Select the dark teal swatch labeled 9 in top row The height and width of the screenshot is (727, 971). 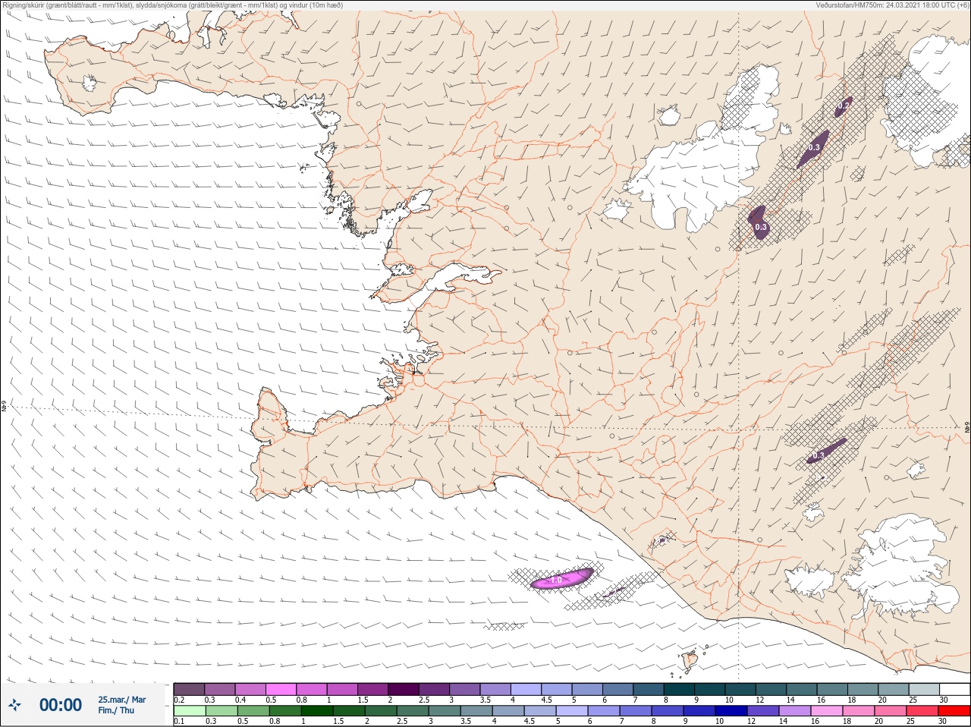pyautogui.click(x=710, y=689)
